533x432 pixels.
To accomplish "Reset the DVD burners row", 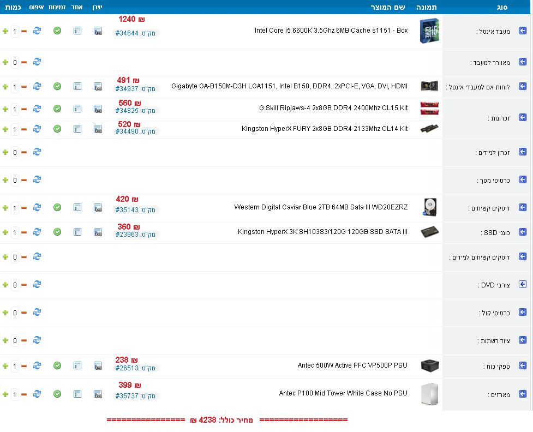I will click(x=37, y=284).
